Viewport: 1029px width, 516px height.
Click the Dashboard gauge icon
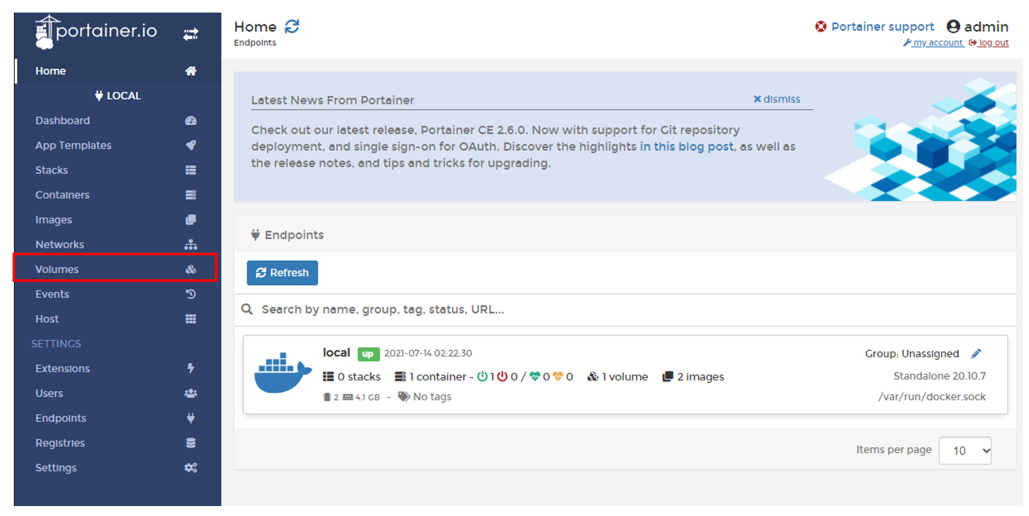point(190,120)
